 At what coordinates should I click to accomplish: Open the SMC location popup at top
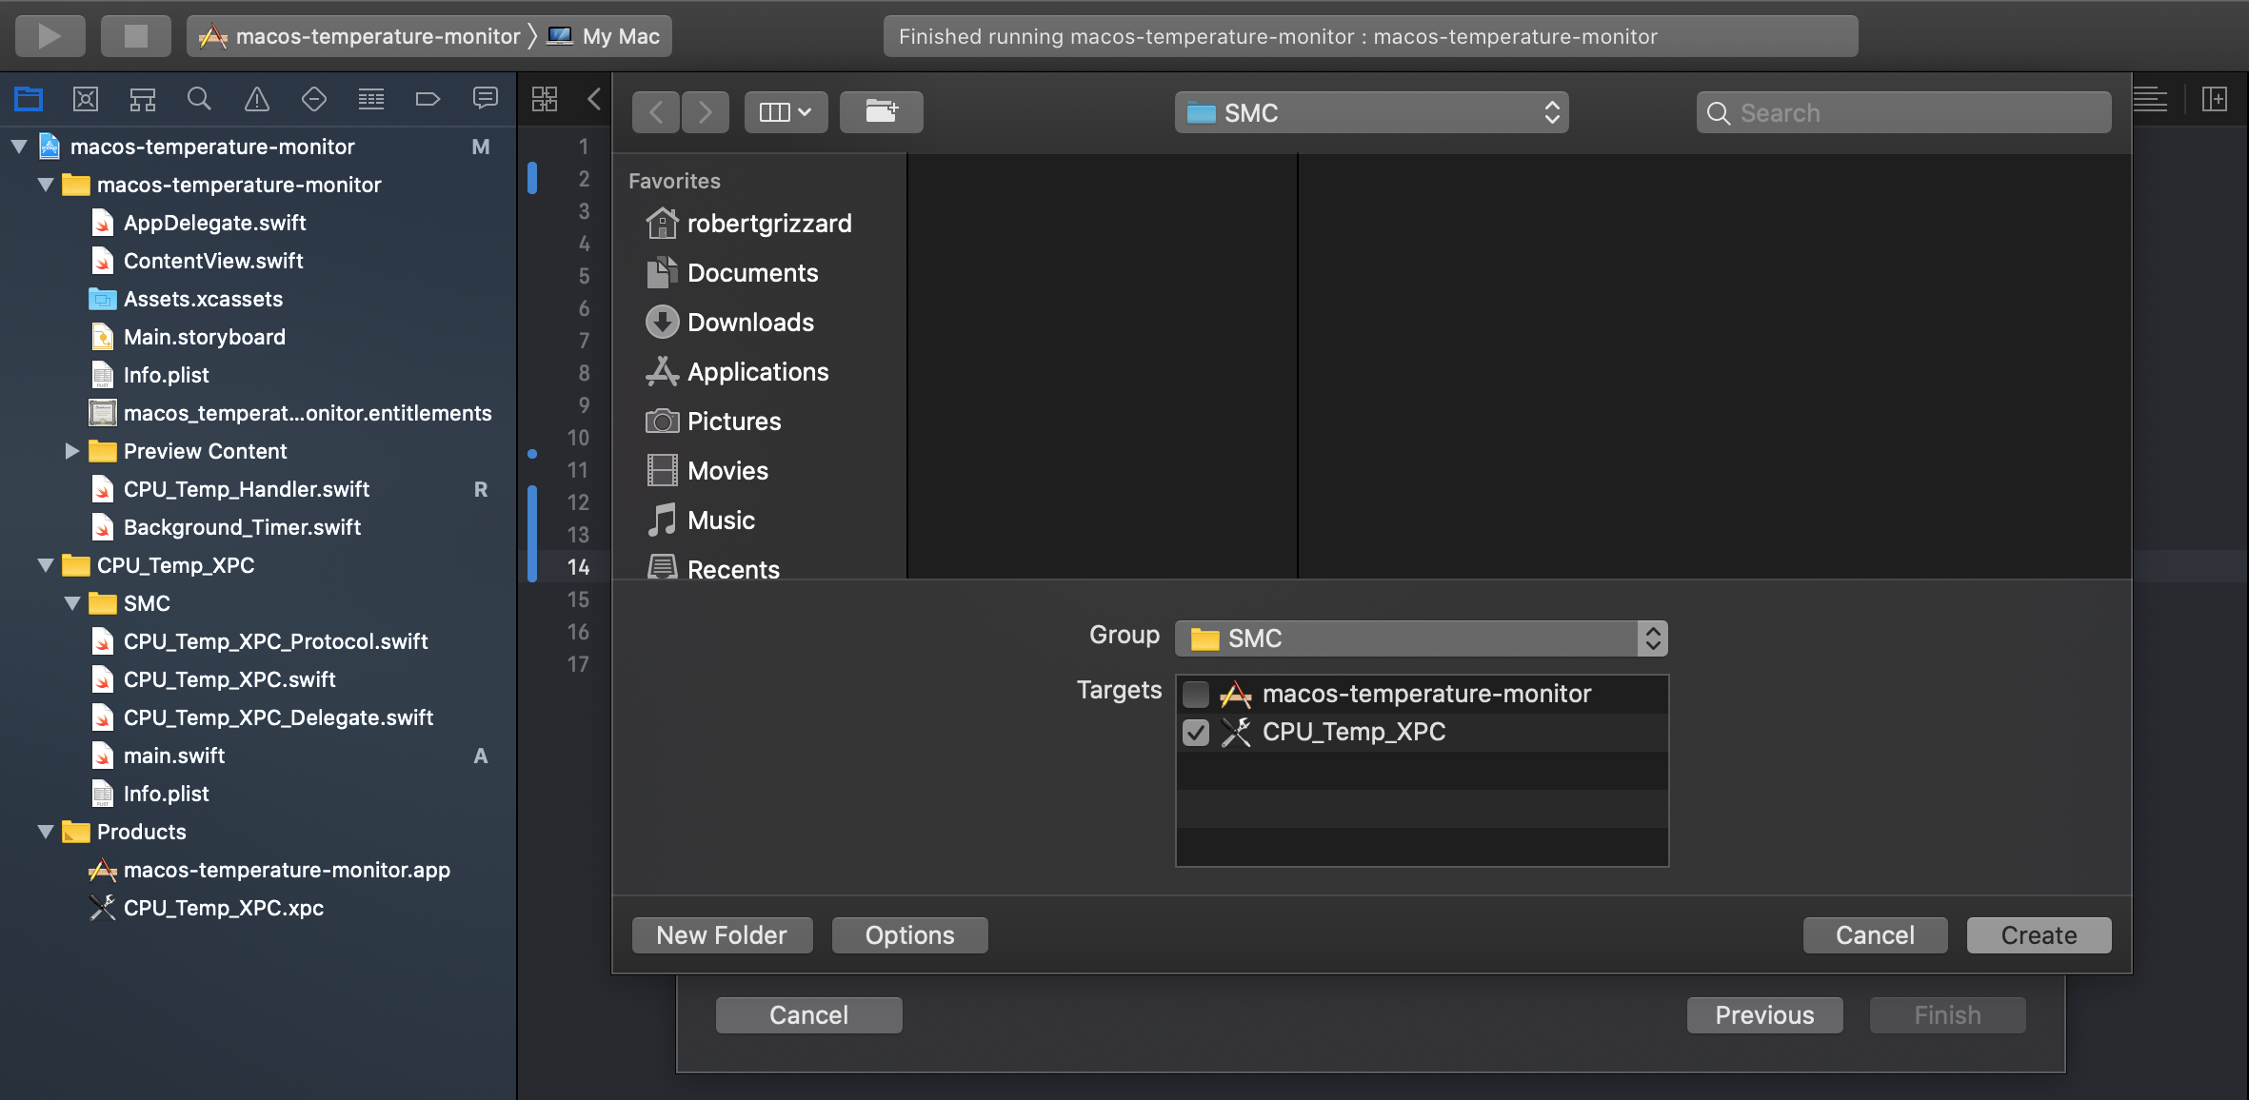click(1371, 112)
